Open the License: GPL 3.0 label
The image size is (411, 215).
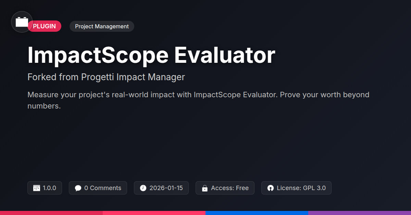pyautogui.click(x=301, y=188)
